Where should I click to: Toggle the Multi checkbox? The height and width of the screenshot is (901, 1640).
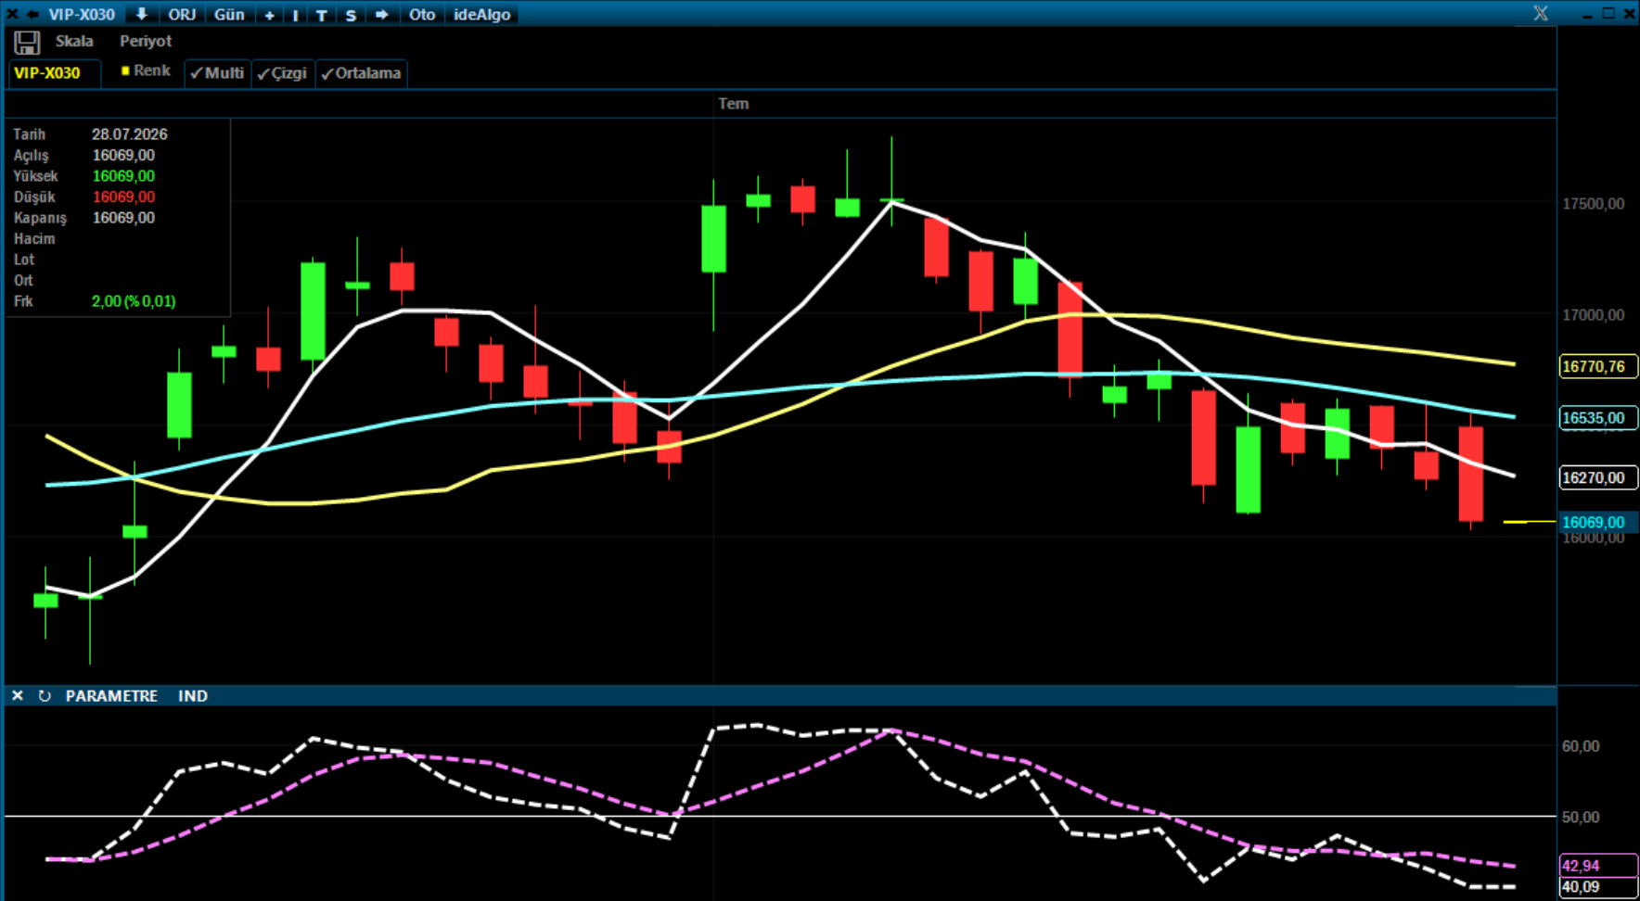pyautogui.click(x=217, y=73)
